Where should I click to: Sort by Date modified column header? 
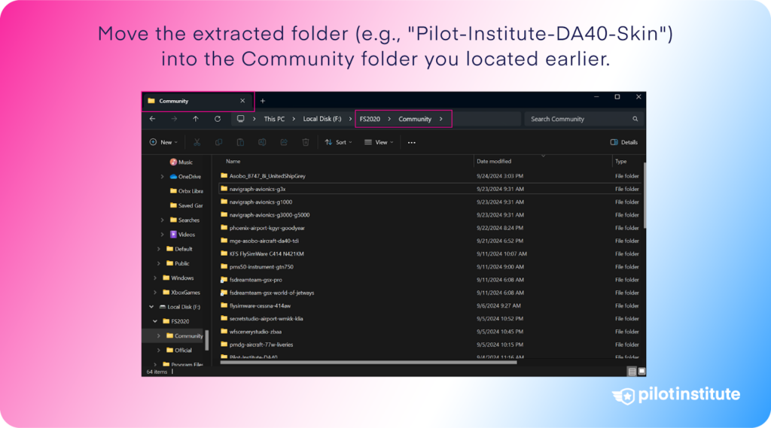pos(494,161)
